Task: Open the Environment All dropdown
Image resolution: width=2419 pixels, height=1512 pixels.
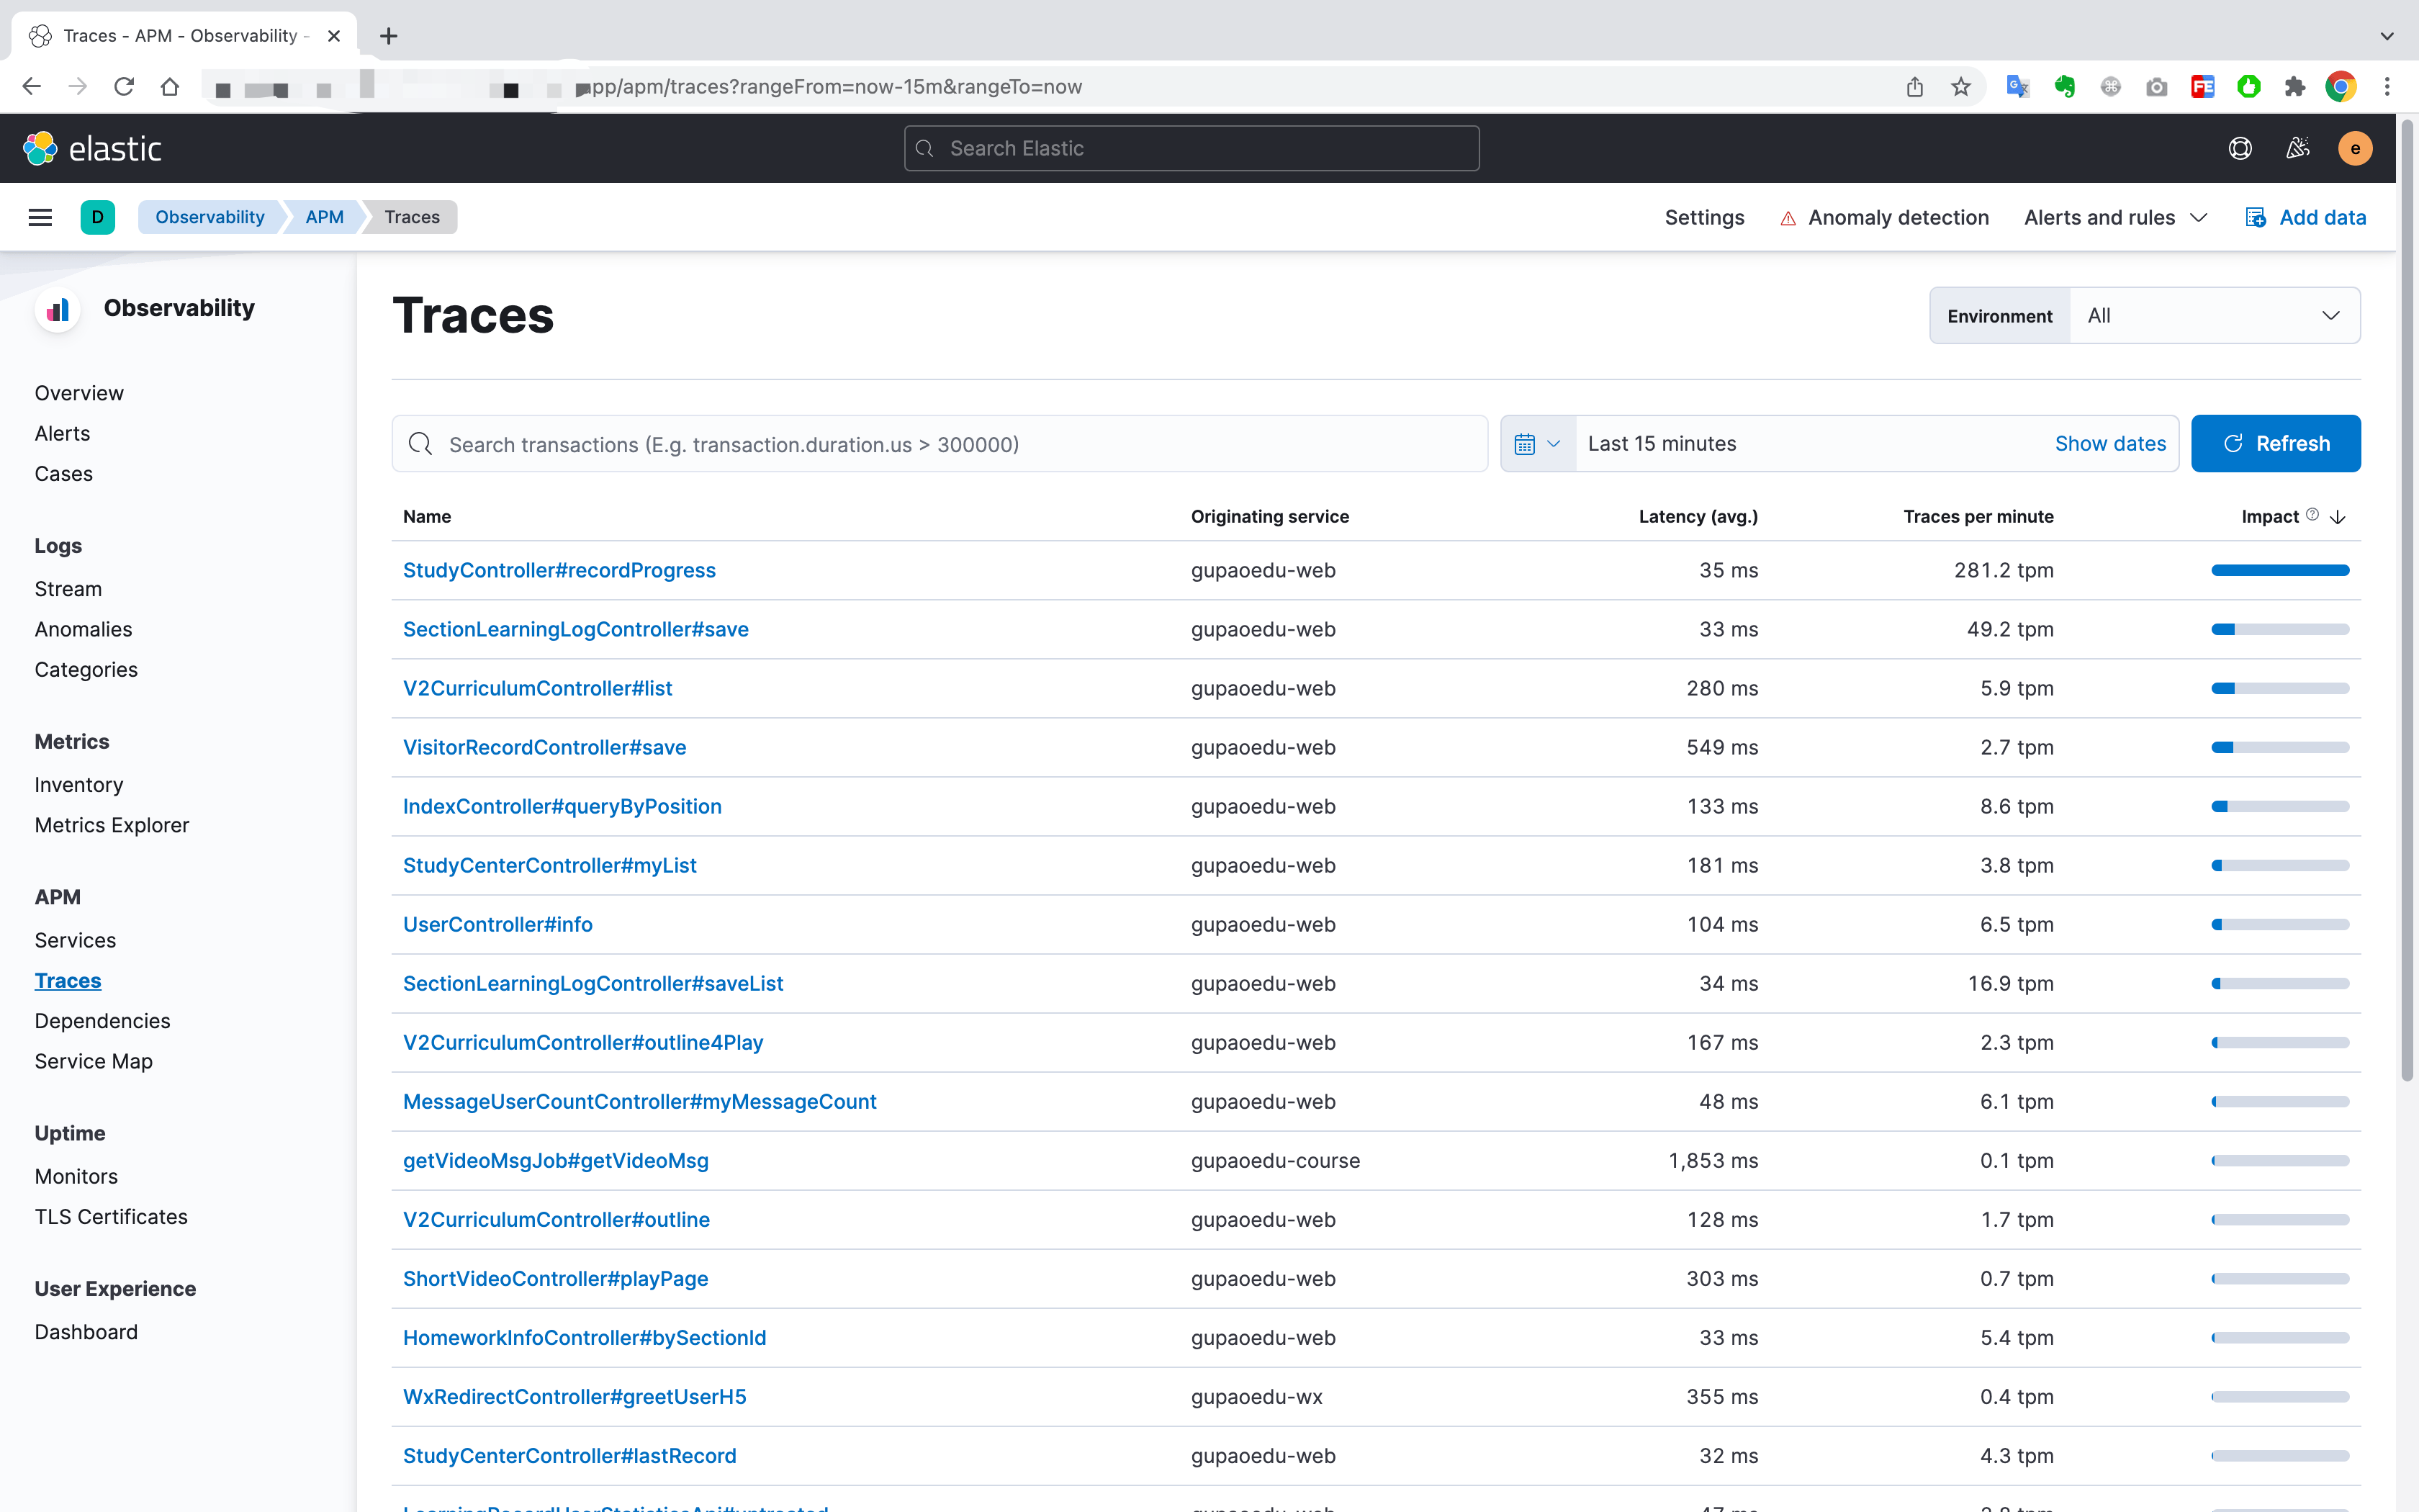Action: [x=2214, y=316]
